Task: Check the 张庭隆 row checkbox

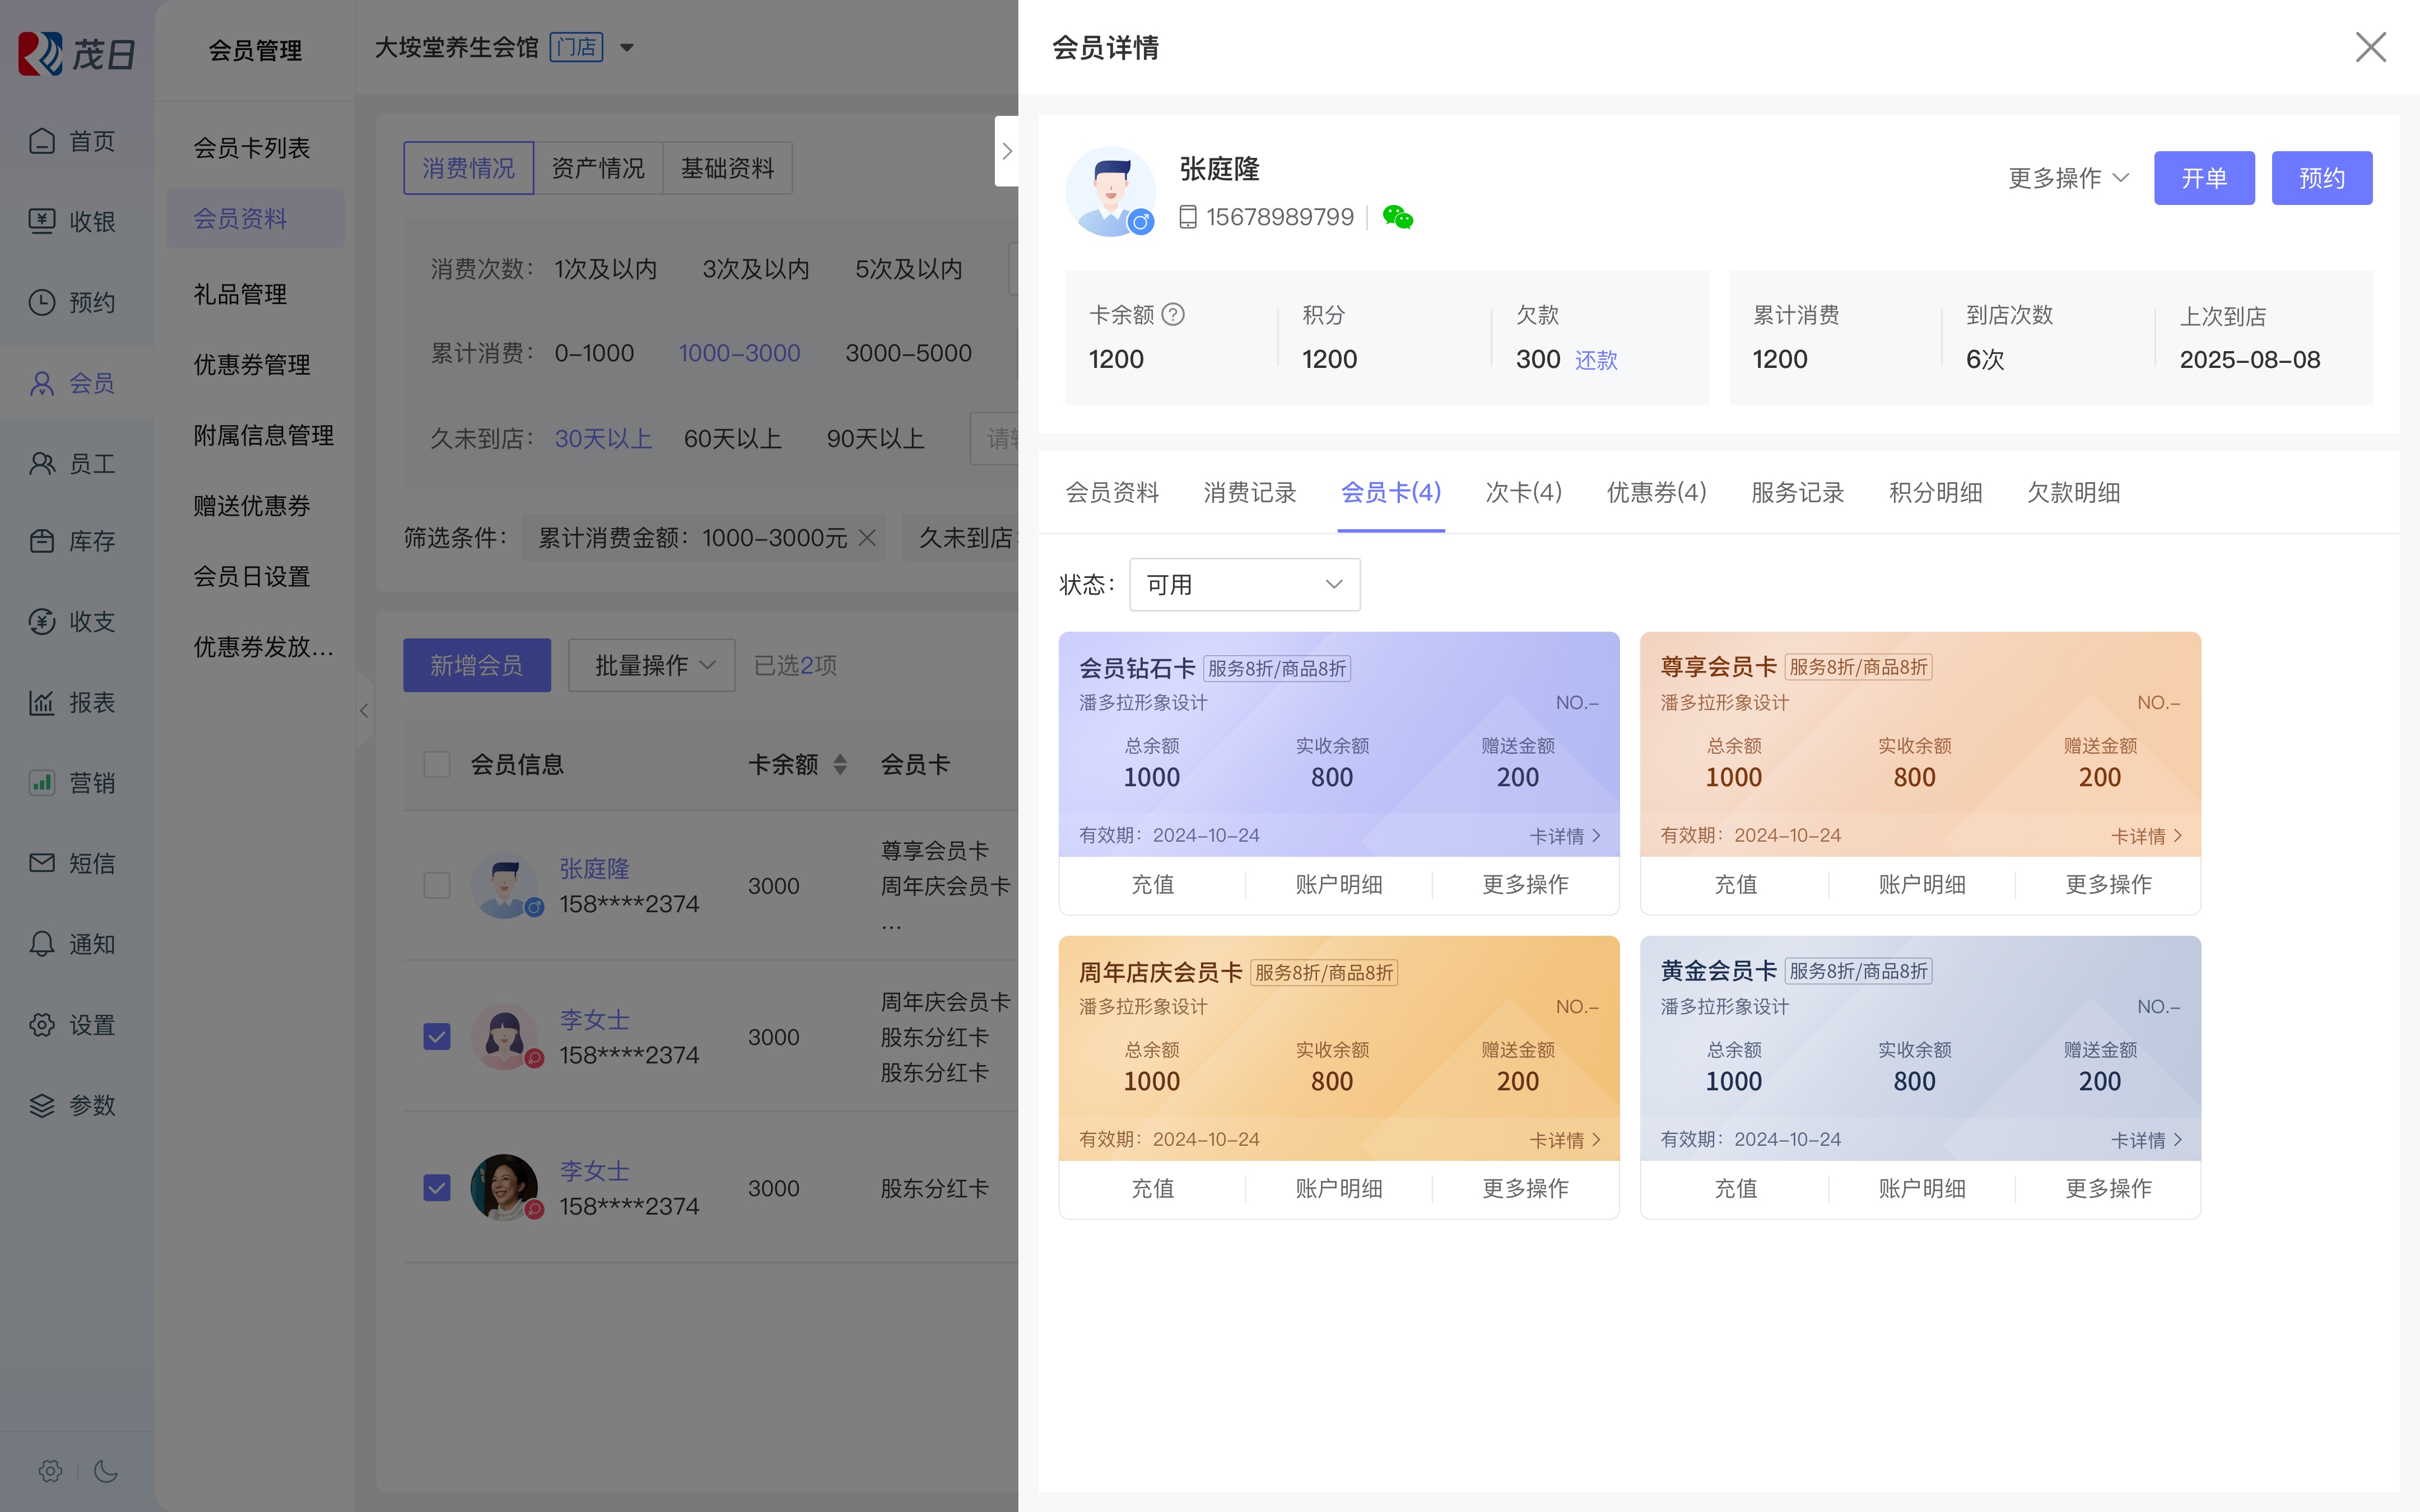Action: 437,885
